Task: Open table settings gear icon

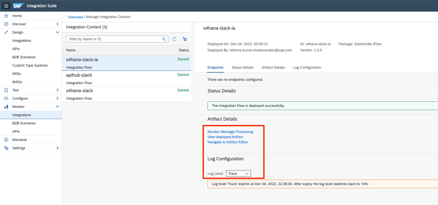Action: click(185, 39)
